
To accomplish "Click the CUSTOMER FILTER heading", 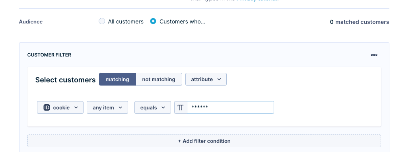I will click(49, 55).
